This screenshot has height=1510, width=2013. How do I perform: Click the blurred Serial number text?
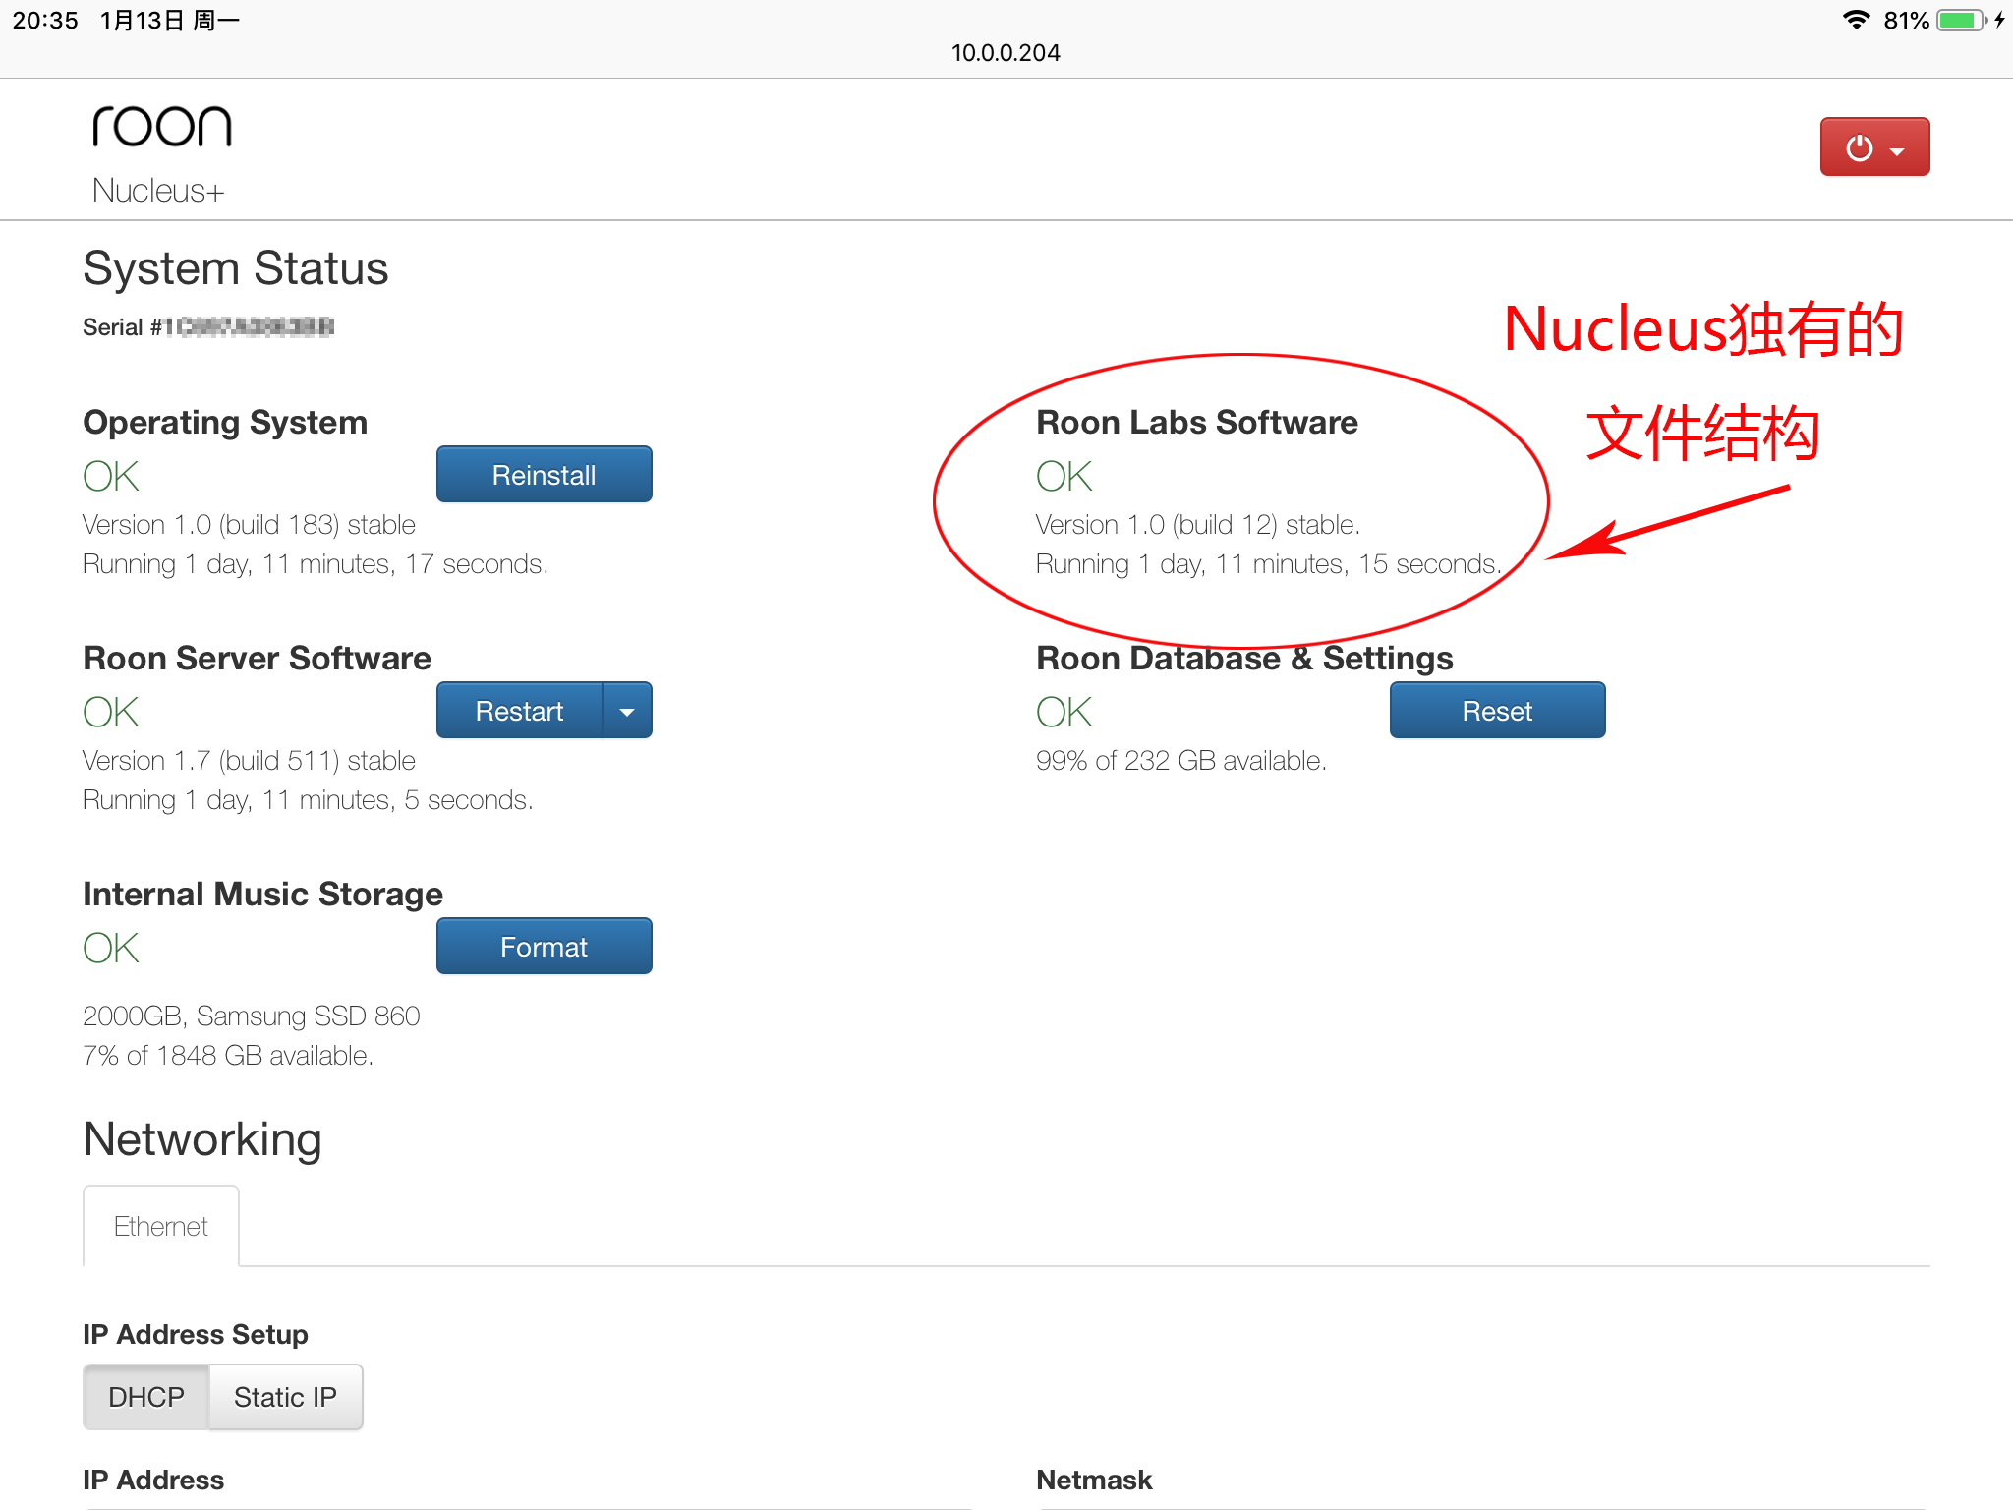click(x=251, y=327)
